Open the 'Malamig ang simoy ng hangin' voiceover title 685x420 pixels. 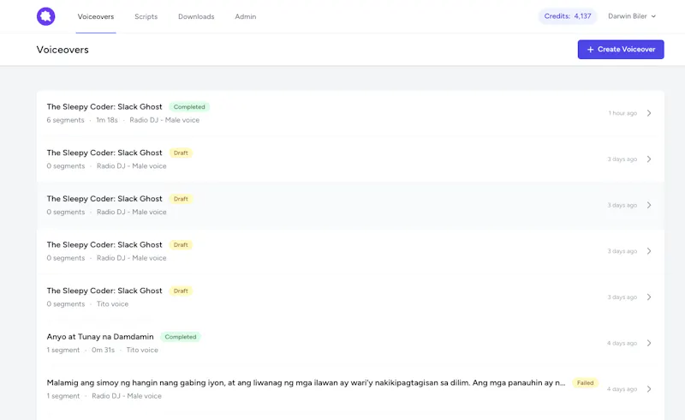[x=306, y=383]
